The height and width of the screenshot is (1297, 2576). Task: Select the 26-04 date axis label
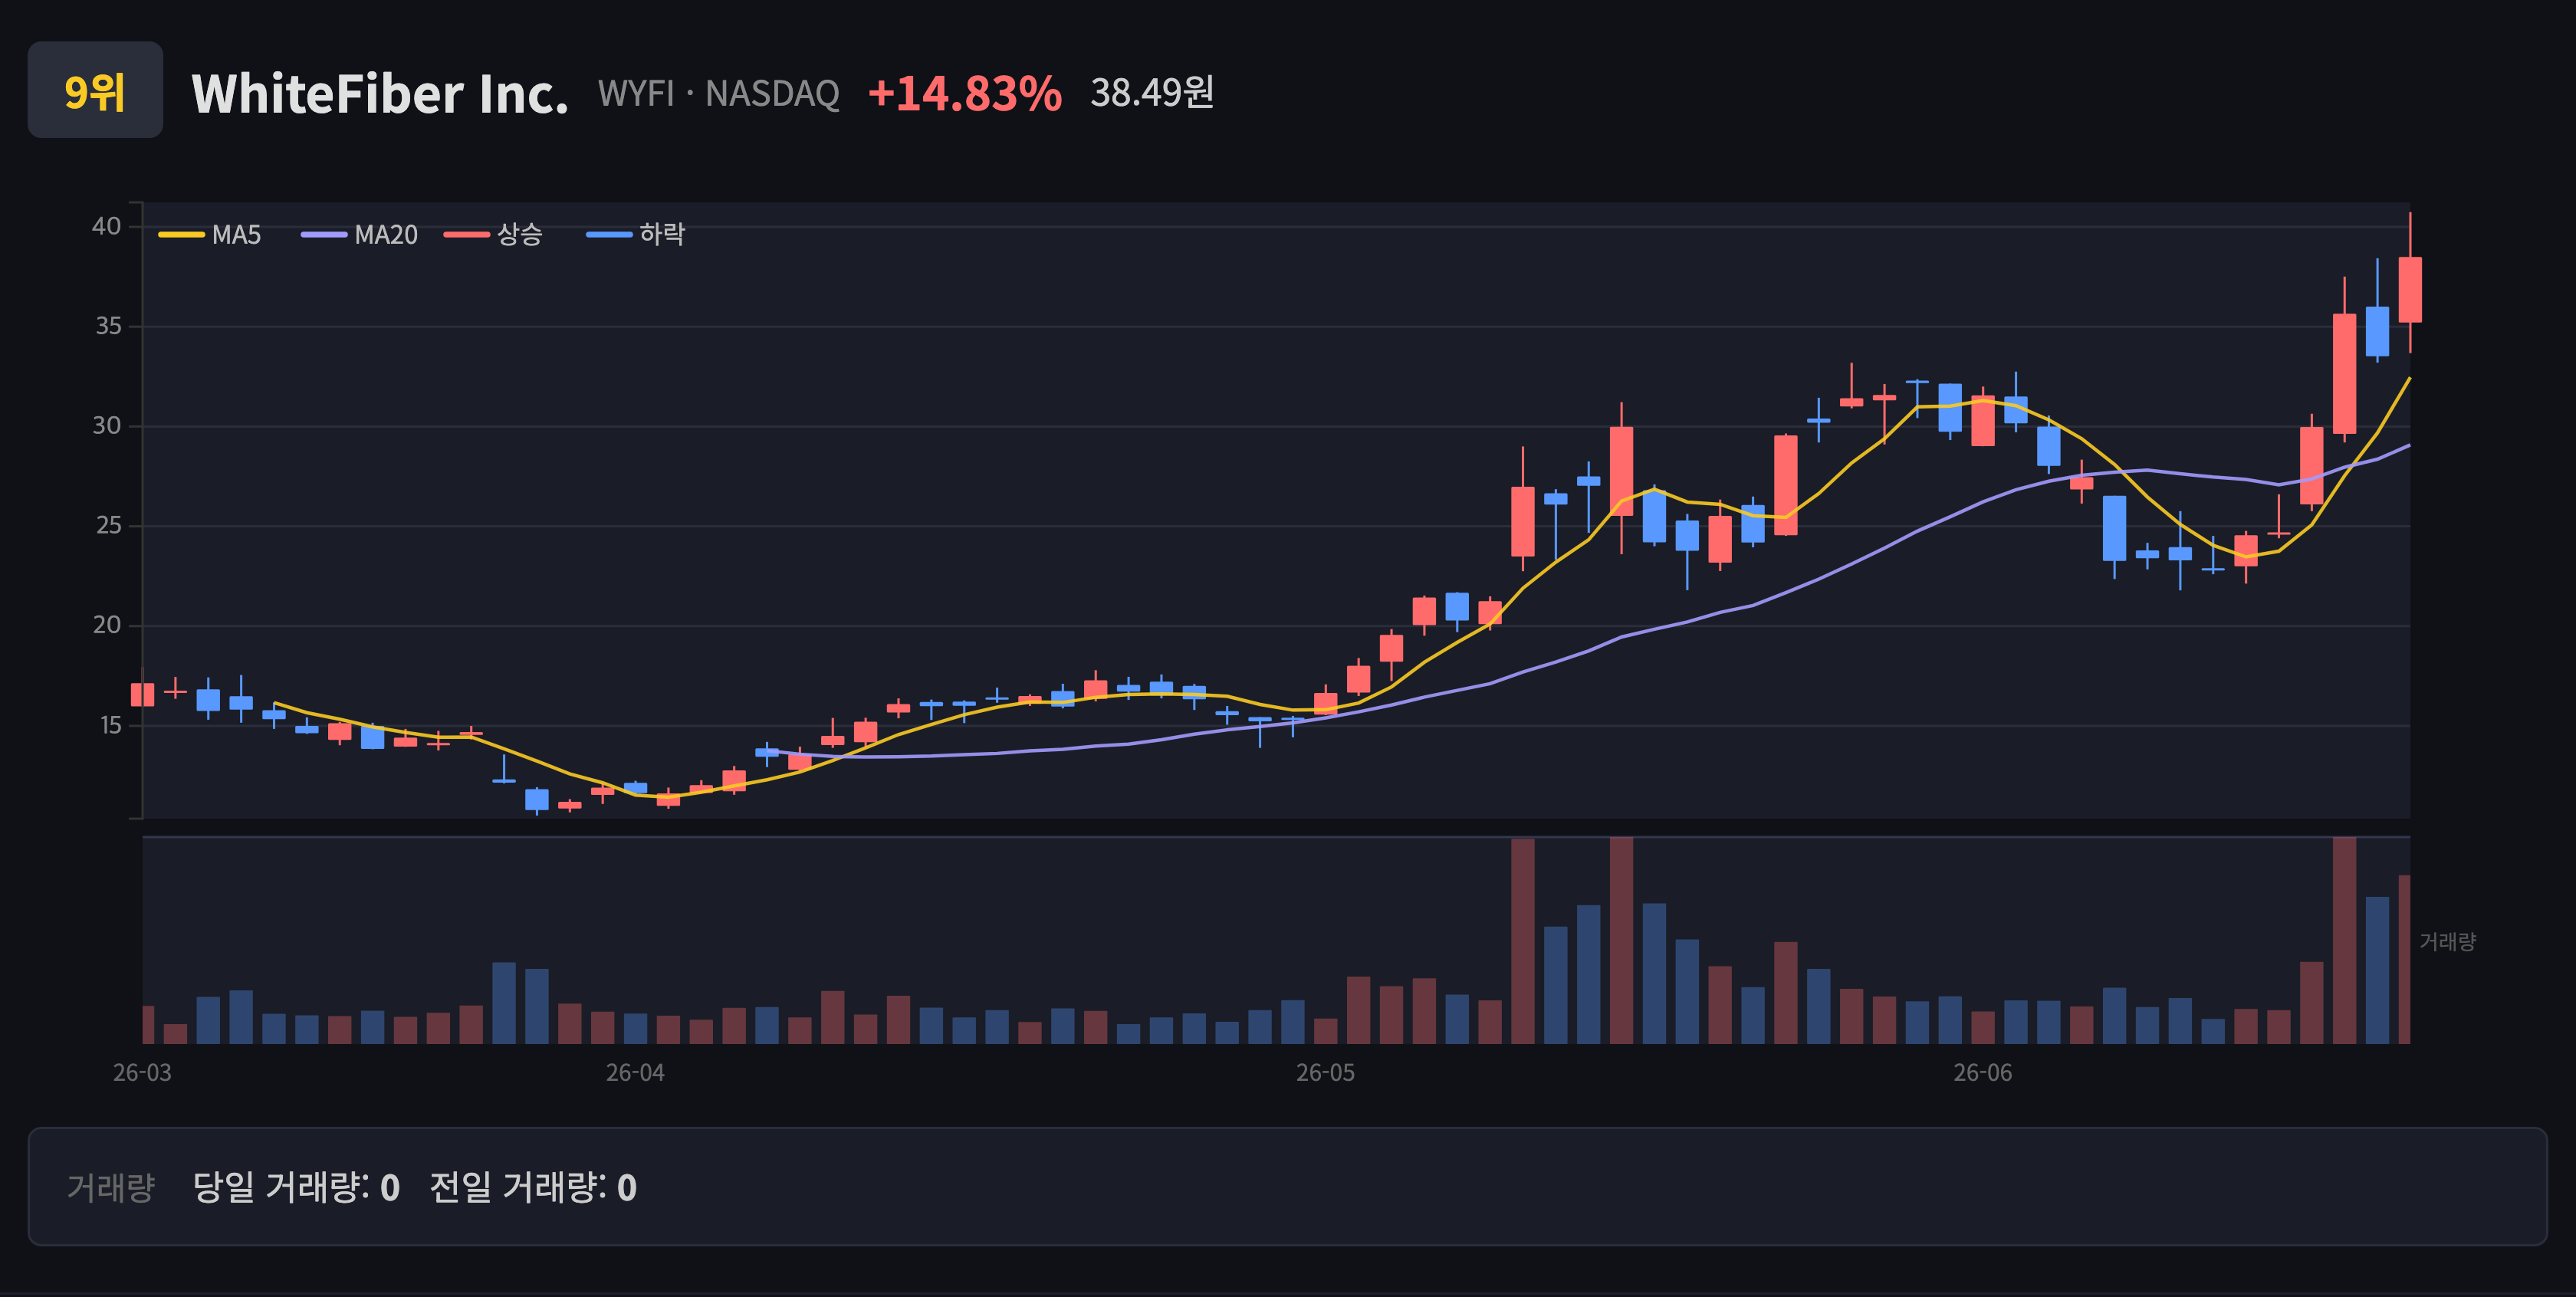(x=635, y=1073)
